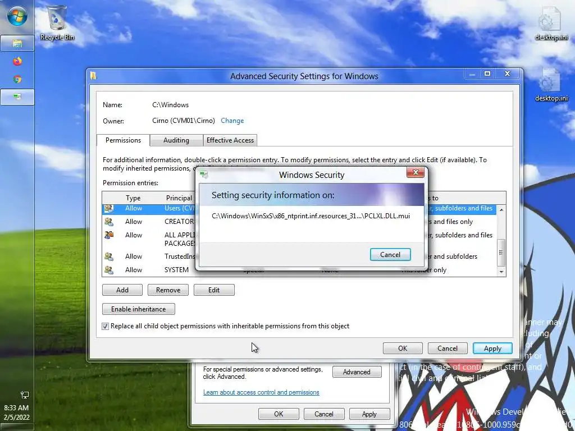
Task: Open Learn about access control and permissions link
Action: click(261, 392)
